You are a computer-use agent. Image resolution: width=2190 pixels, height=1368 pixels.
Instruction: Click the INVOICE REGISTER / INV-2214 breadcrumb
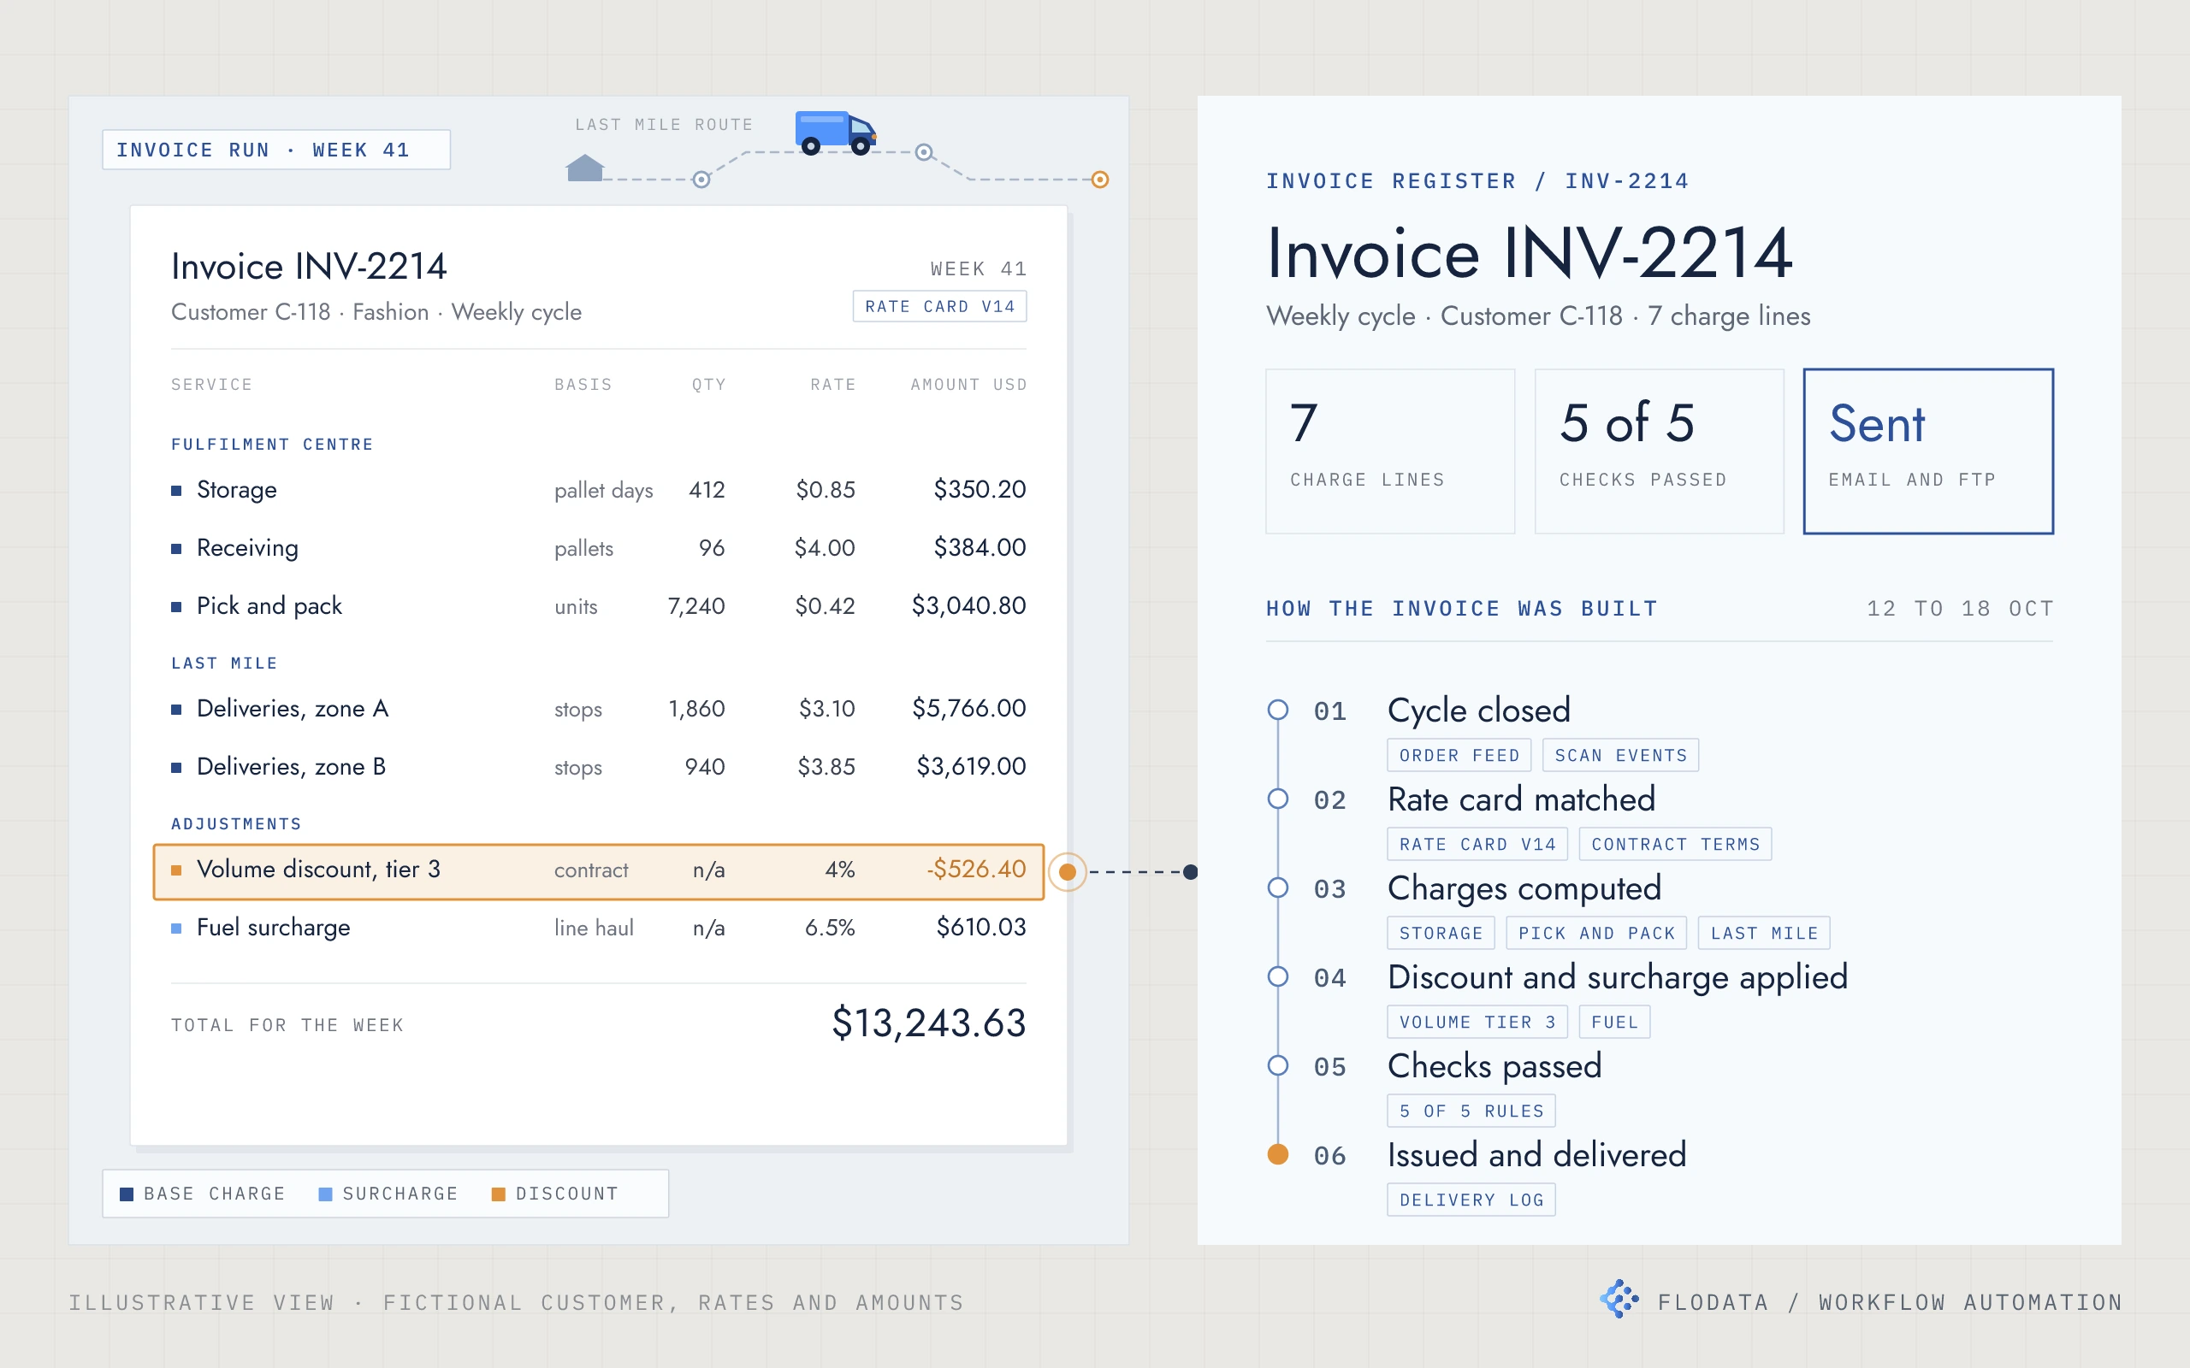[x=1477, y=181]
